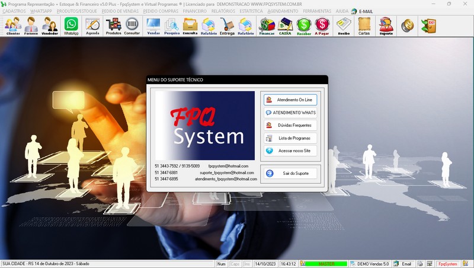Click the atendimento_fpqsystem@hotmail.com text
The height and width of the screenshot is (268, 474).
click(226, 179)
